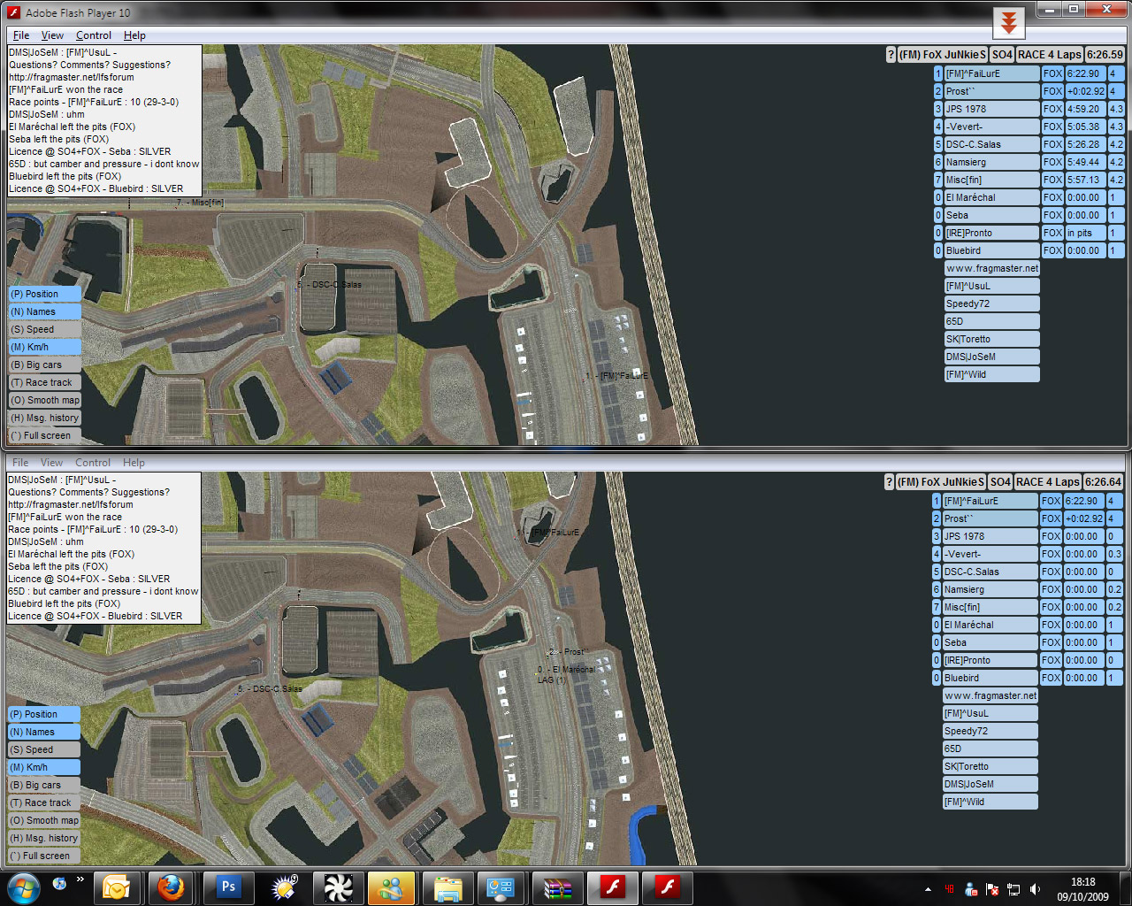Open Windows Explorer folder icon in taskbar
The image size is (1132, 906).
447,887
